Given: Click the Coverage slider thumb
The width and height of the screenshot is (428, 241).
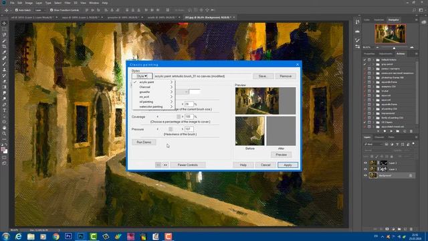Looking at the screenshot, I should (179, 116).
